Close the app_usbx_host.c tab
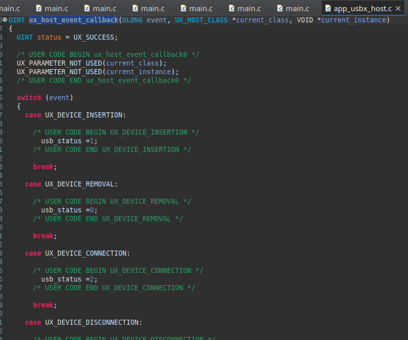Image resolution: width=408 pixels, height=340 pixels. (x=398, y=9)
